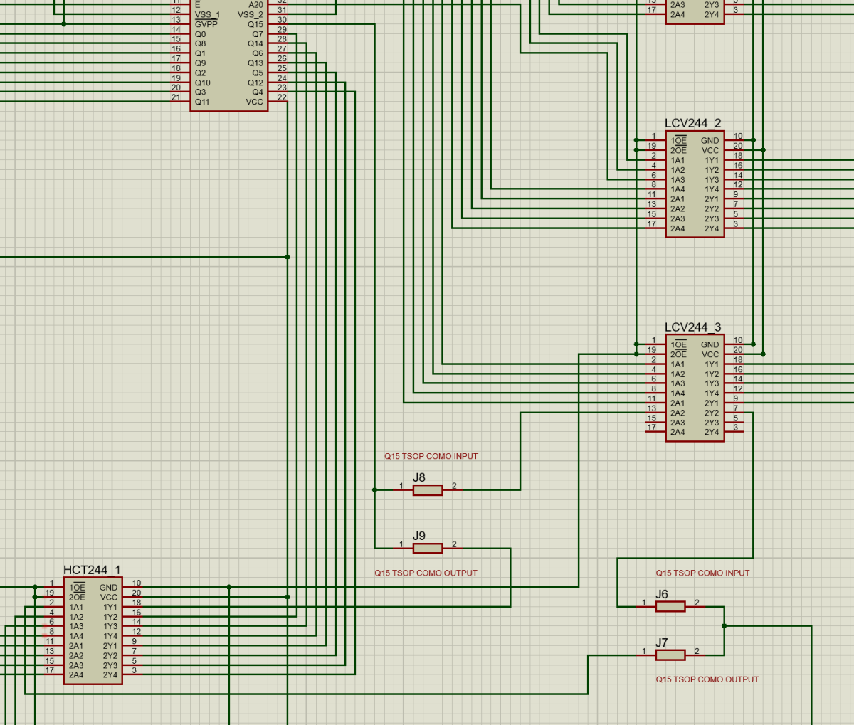Click the 1Y1 pin label of HCT244_1
The height and width of the screenshot is (725, 854).
(110, 607)
